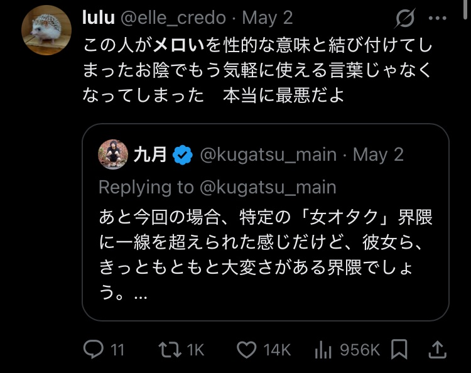
Task: Click the Grok slashed-circle icon
Action: 405,19
